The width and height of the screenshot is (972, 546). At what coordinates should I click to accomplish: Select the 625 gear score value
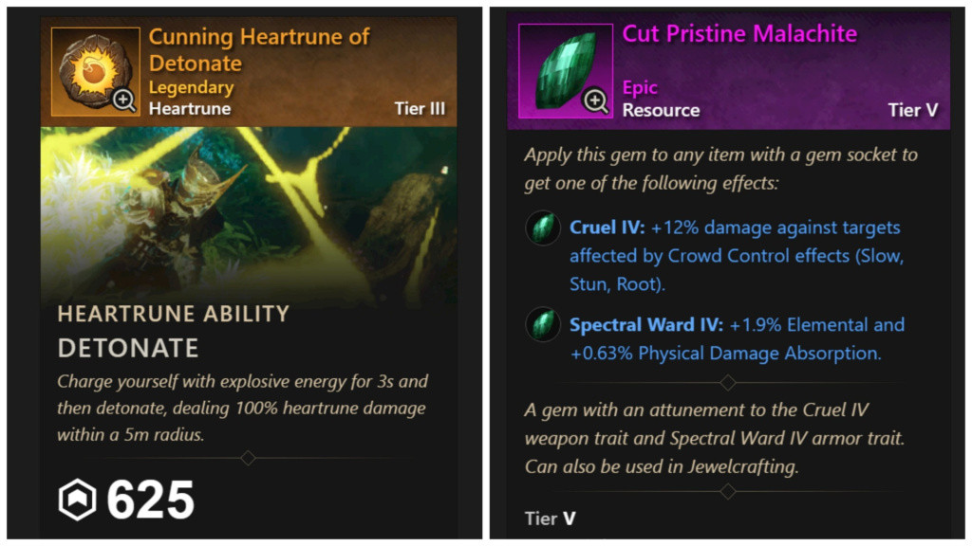(x=150, y=500)
